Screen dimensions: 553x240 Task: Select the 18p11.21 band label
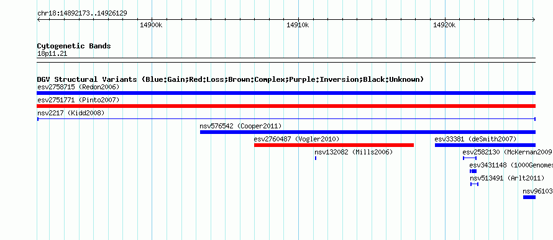[52, 54]
